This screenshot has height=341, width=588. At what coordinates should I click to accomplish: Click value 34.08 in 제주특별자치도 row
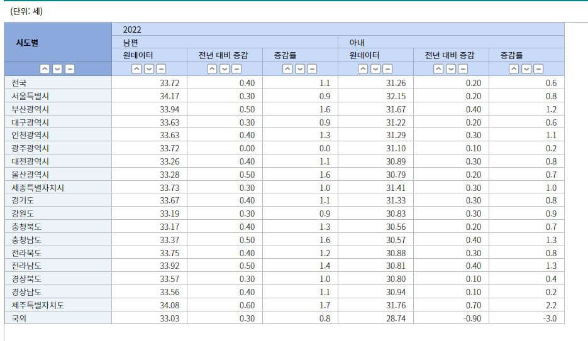(170, 305)
